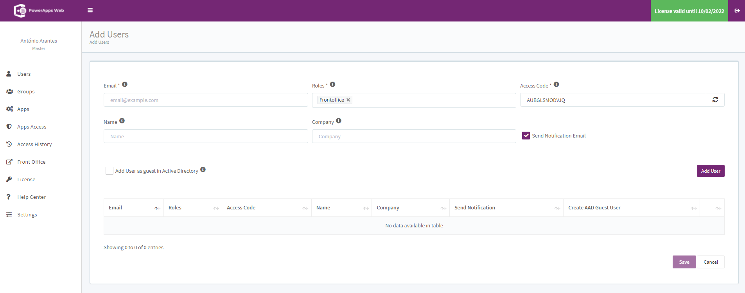745x293 pixels.
Task: Uncheck Send Notification Email
Action: tap(526, 136)
